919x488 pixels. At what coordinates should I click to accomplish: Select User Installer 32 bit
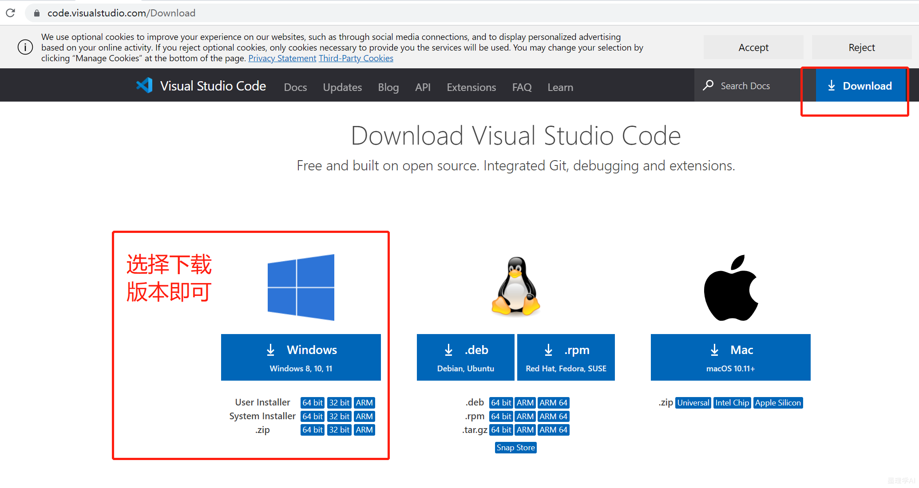coord(339,403)
